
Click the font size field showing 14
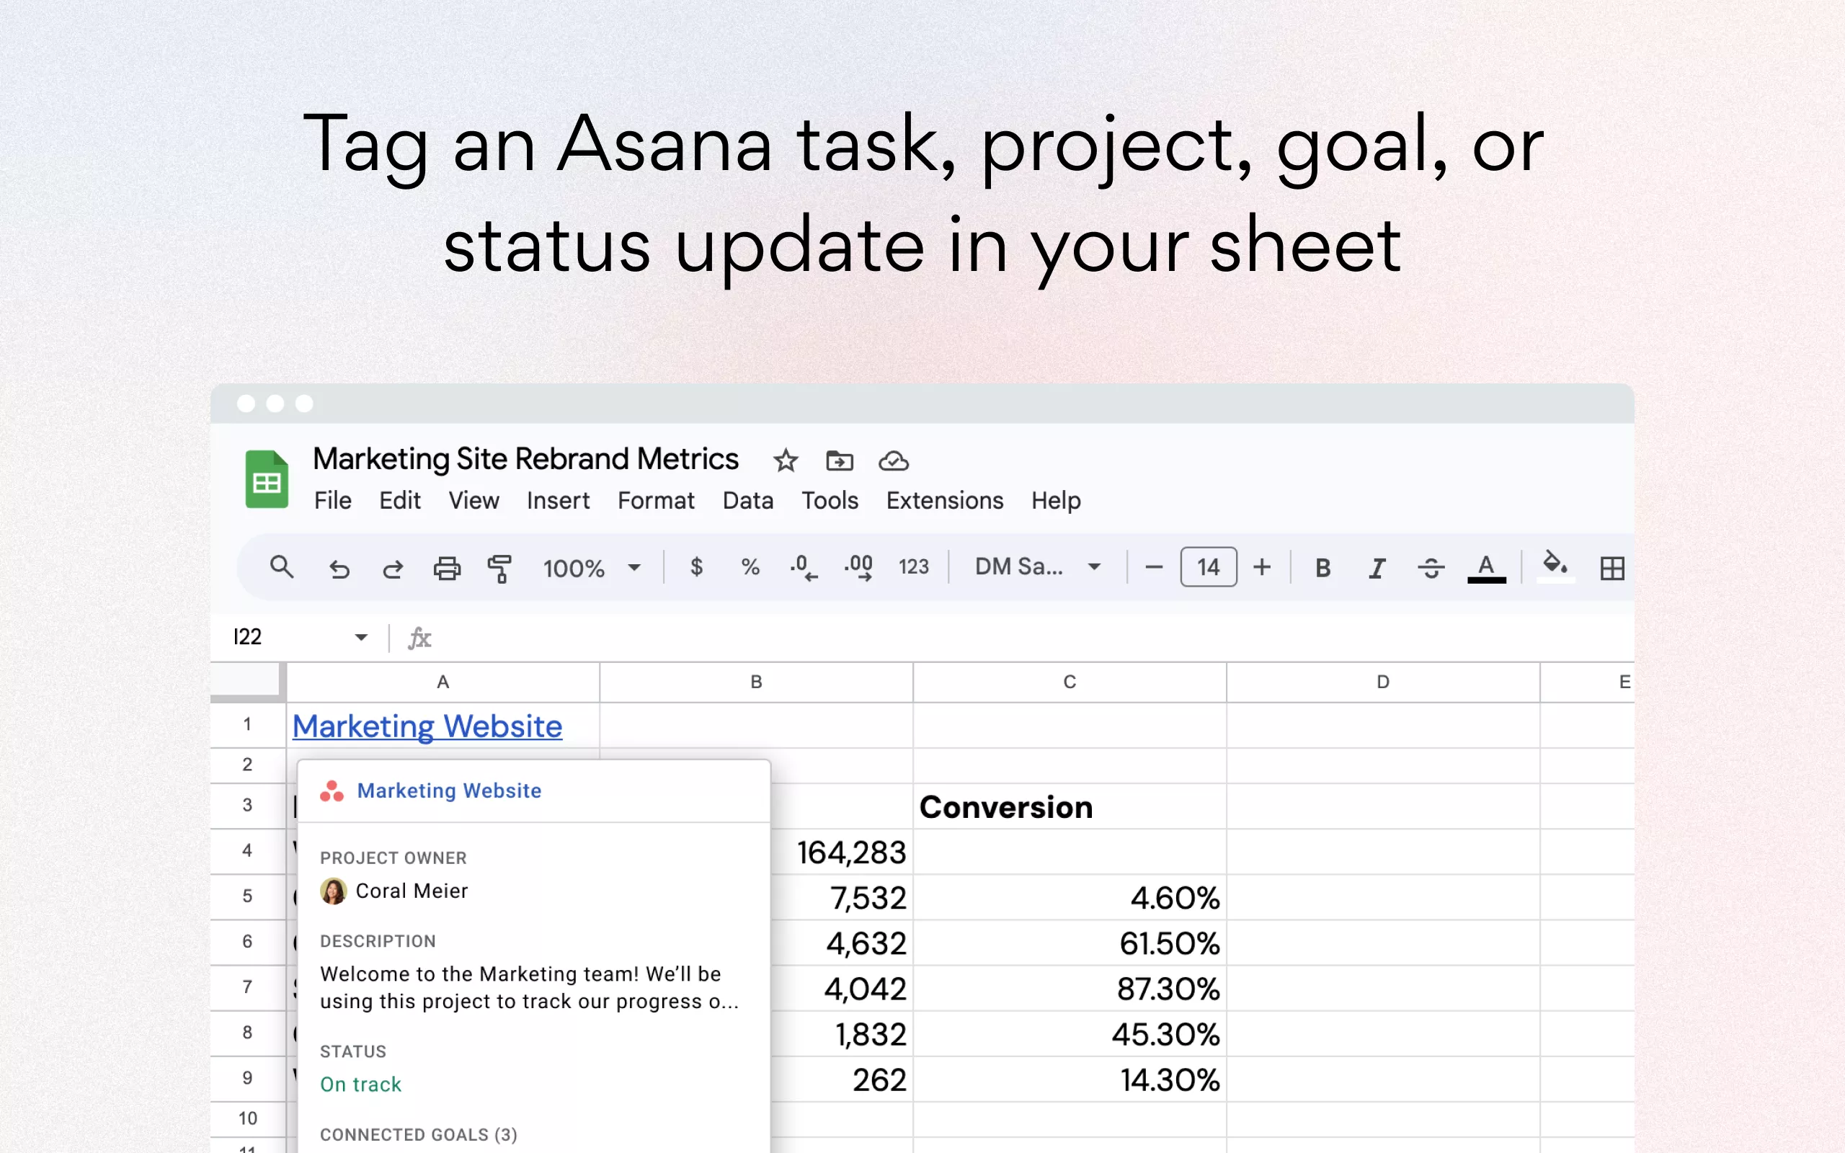coord(1209,566)
